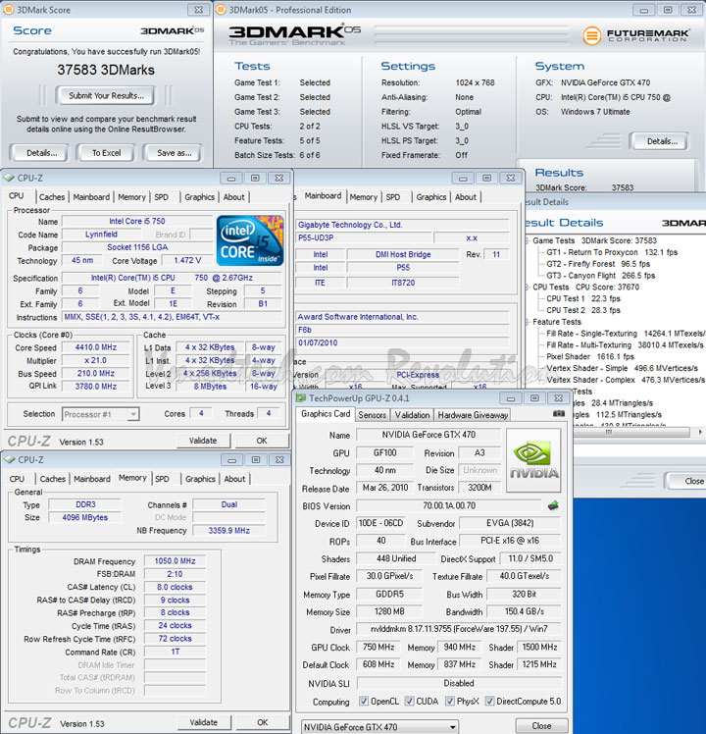Click the scrollbar right arrow in Result Details
This screenshot has height=734, width=706.
coord(700,432)
